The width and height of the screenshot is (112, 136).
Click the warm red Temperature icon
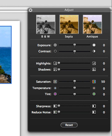pos(94,88)
